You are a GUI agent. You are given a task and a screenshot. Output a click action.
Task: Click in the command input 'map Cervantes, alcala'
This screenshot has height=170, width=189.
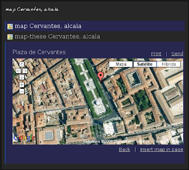pos(32,9)
